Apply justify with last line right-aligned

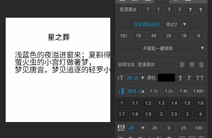201,65
